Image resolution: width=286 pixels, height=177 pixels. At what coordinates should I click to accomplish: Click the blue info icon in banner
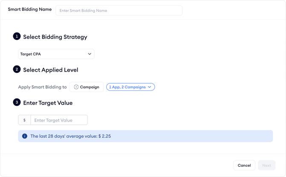click(x=25, y=136)
